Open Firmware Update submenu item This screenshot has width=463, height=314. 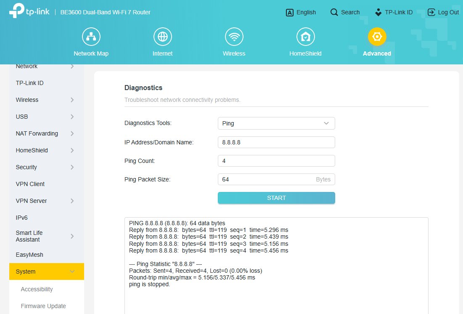[43, 306]
